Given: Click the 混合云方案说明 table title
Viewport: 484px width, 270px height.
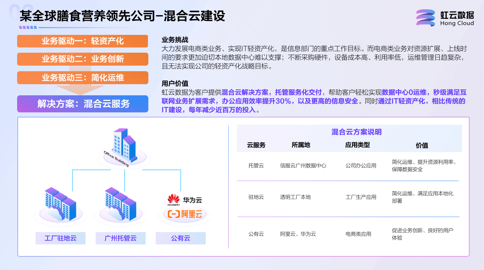Looking at the screenshot, I should [356, 132].
